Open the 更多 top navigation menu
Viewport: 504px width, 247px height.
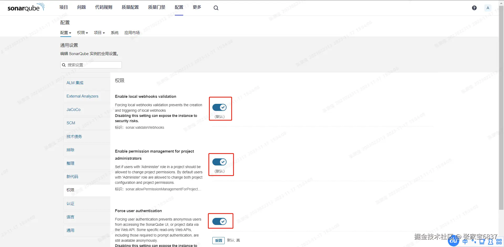197,7
